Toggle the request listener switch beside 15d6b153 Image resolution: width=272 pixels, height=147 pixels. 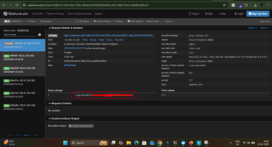pos(7,21)
